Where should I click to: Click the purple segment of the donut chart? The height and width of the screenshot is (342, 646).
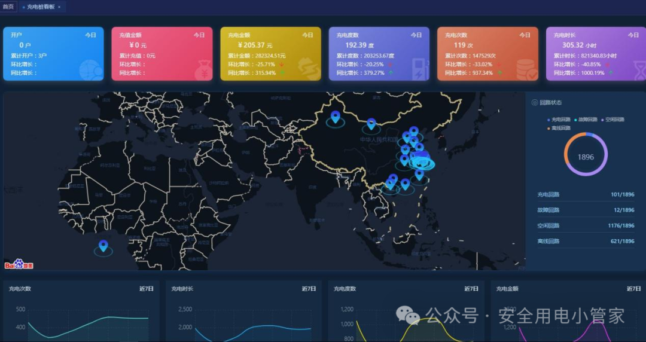[601, 167]
